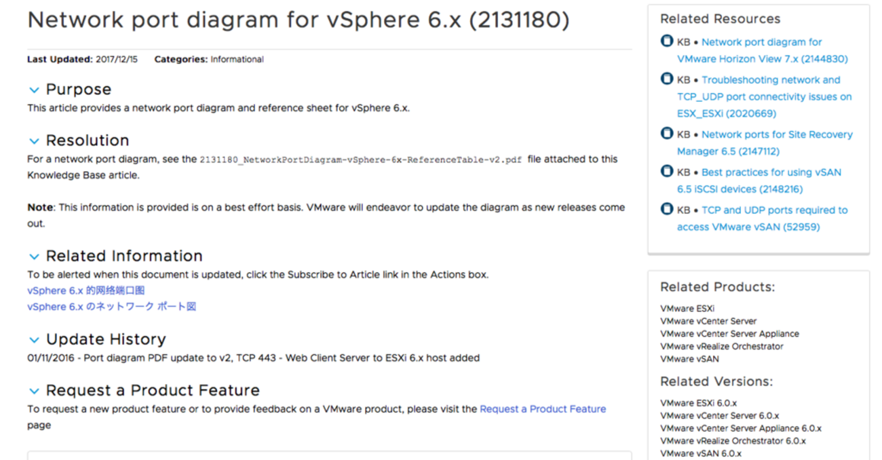Screen dimensions: 882x460
Task: Open the Japanese vSphere 6.x article link
Action: 111,307
